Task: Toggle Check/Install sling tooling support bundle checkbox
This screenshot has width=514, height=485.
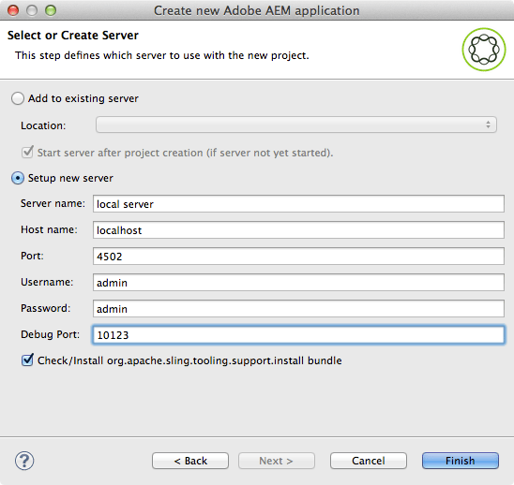Action: (x=27, y=360)
